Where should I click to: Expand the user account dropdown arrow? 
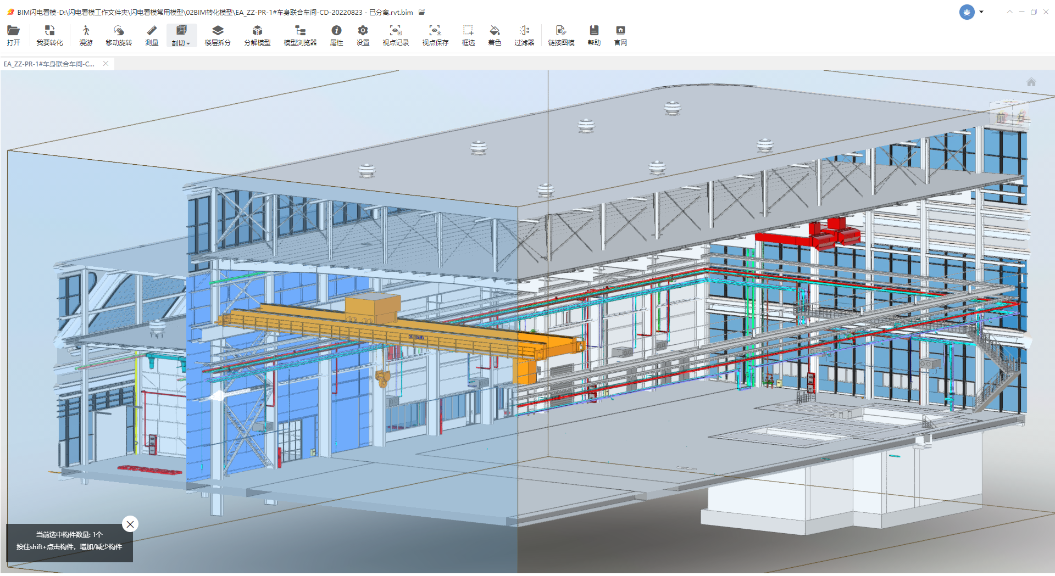pos(981,12)
